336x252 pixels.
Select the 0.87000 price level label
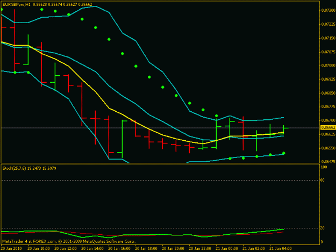tap(328, 66)
